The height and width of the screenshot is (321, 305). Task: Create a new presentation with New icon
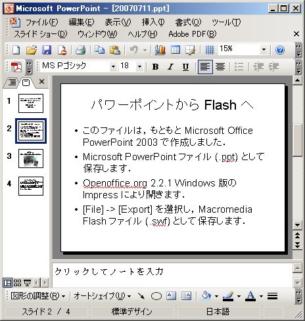point(16,50)
